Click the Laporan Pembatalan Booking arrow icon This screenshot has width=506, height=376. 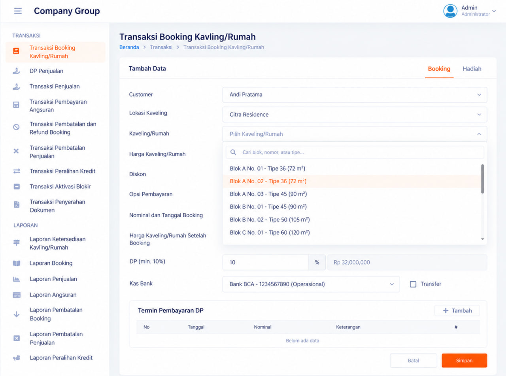pos(17,314)
